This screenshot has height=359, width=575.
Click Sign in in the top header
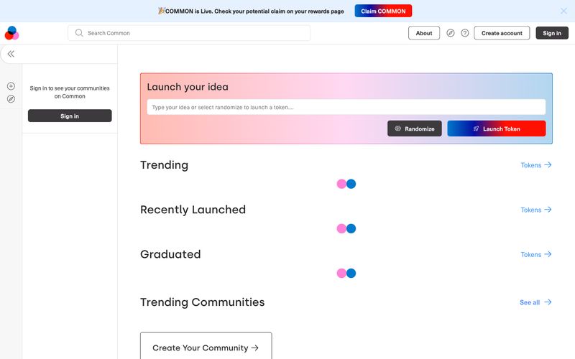pyautogui.click(x=552, y=33)
